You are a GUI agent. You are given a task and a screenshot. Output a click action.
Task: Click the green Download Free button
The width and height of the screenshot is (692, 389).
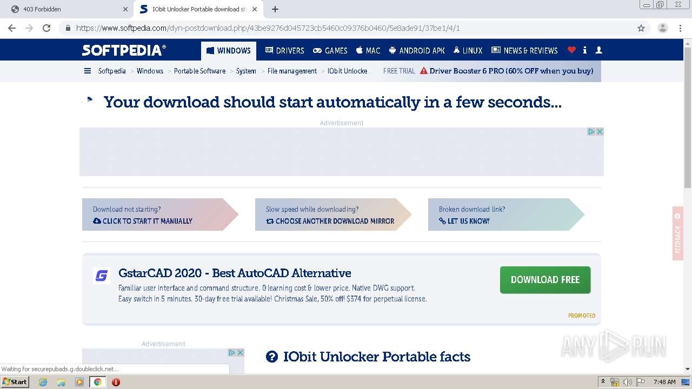coord(545,280)
